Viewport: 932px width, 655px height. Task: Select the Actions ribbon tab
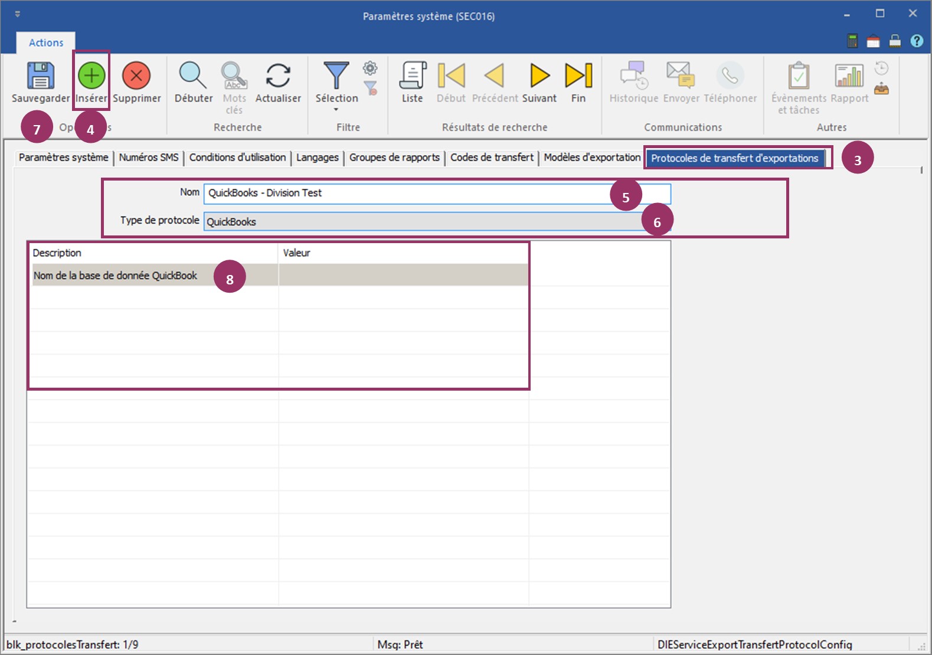(46, 42)
